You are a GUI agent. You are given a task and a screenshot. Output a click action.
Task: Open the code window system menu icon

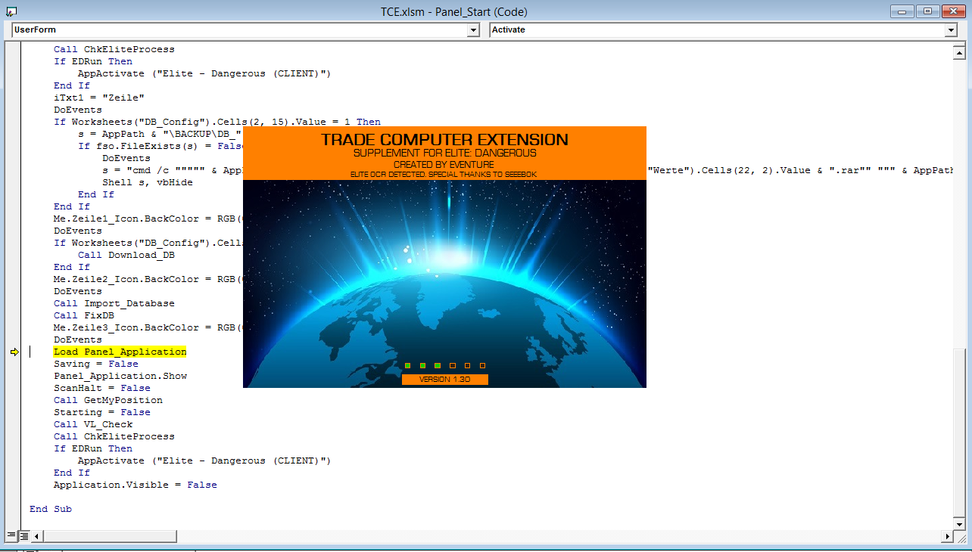tap(11, 11)
